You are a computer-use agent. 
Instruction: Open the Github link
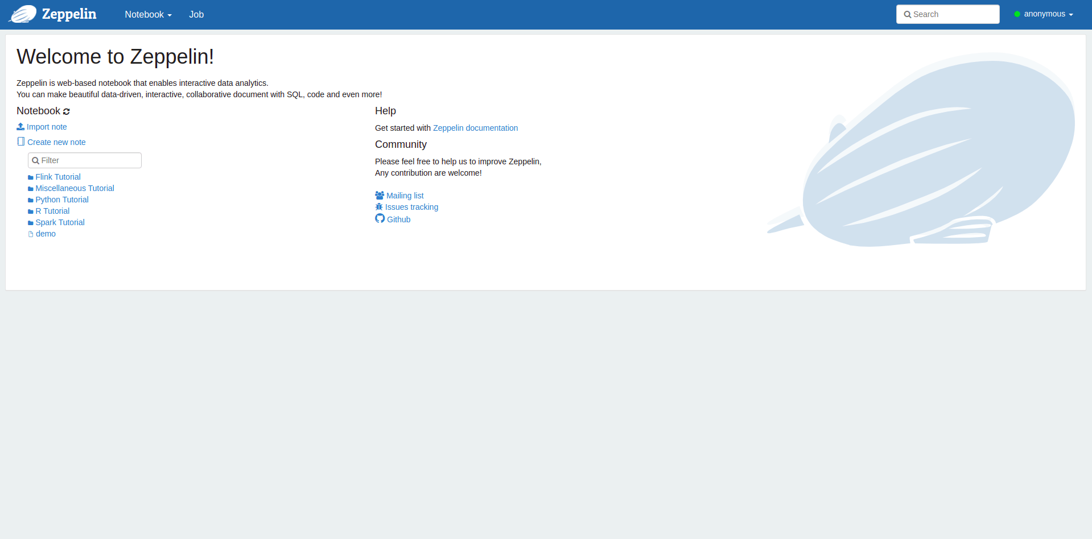[398, 219]
